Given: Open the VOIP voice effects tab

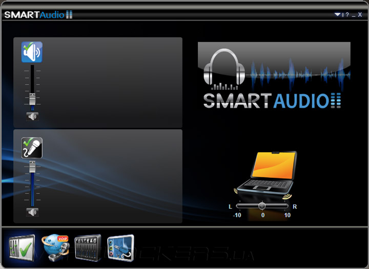Looking at the screenshot, I should [x=56, y=248].
